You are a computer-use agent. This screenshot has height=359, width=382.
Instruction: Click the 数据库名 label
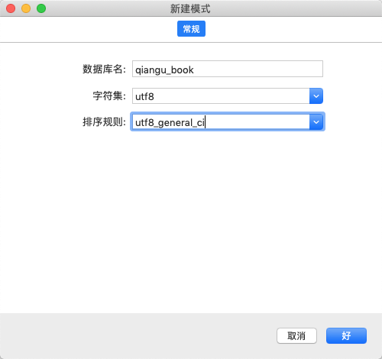point(104,69)
